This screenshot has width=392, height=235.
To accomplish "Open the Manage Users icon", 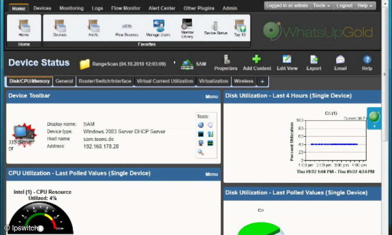I will tap(158, 28).
